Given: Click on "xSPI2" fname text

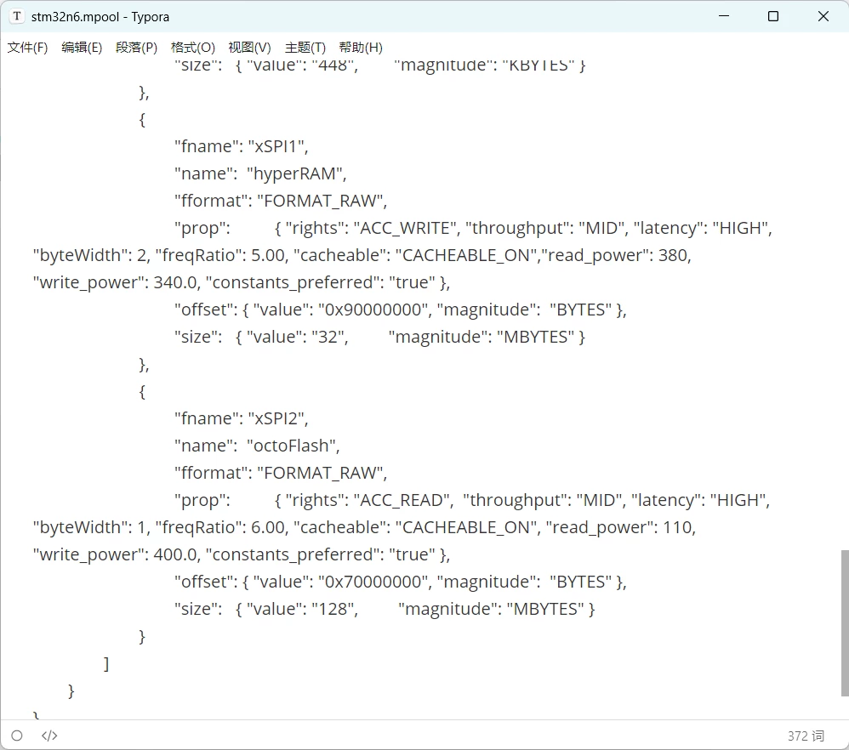Looking at the screenshot, I should 278,418.
